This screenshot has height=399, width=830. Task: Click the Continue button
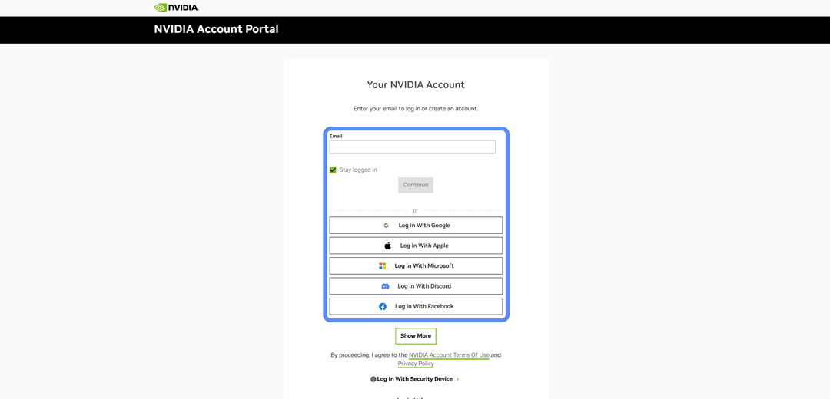(x=416, y=185)
